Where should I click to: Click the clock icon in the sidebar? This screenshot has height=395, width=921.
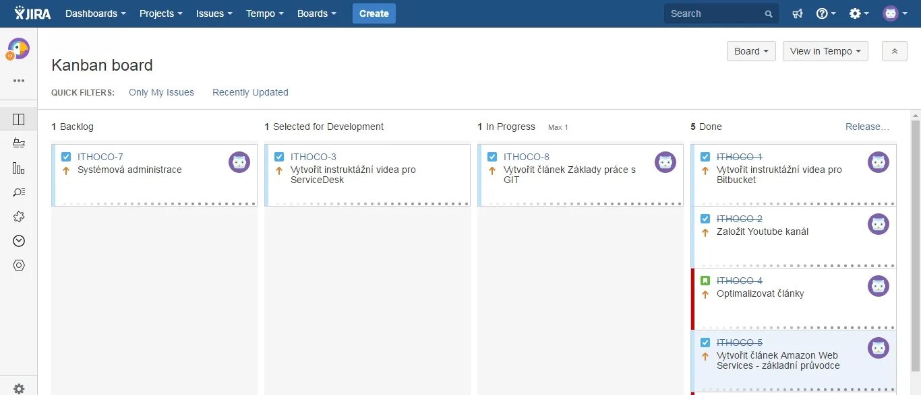coord(19,241)
